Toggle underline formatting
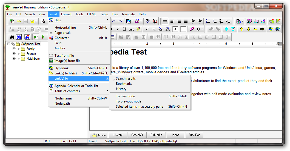This screenshot has width=290, height=151. (x=124, y=29)
